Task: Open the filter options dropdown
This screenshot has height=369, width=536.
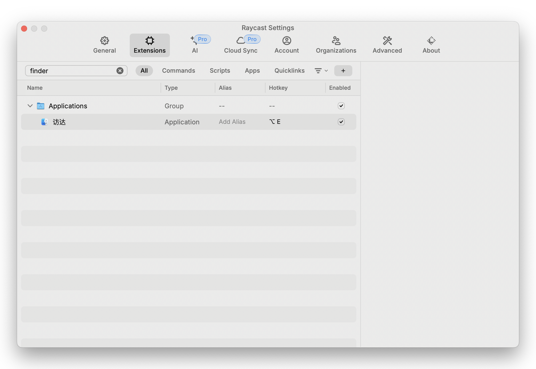Action: (321, 71)
